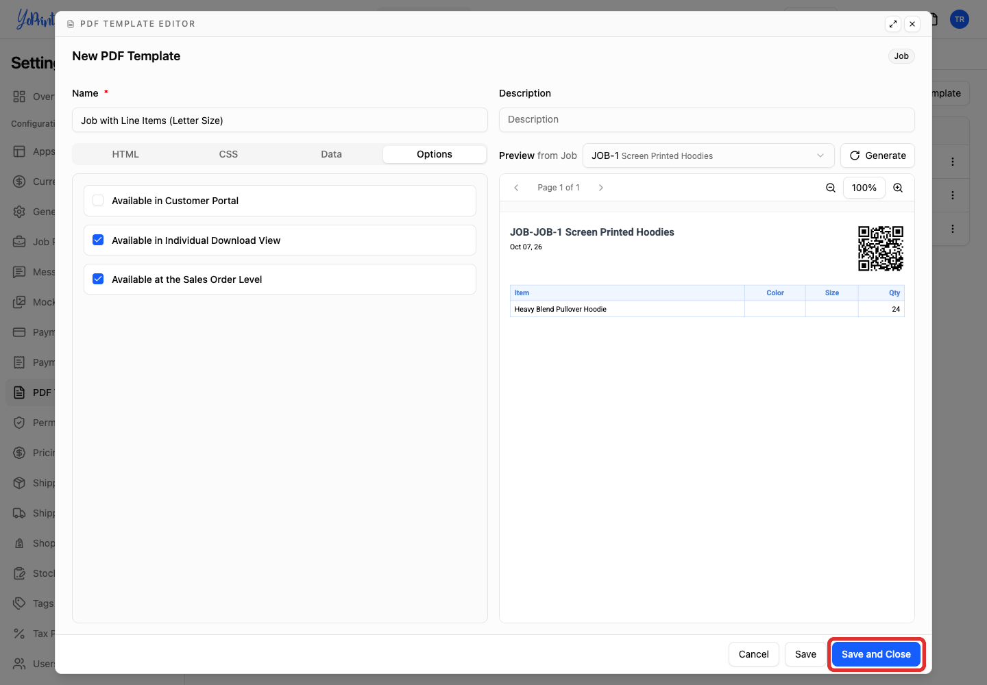Viewport: 987px width, 685px height.
Task: Open third row three-dot menu
Action: [x=953, y=229]
